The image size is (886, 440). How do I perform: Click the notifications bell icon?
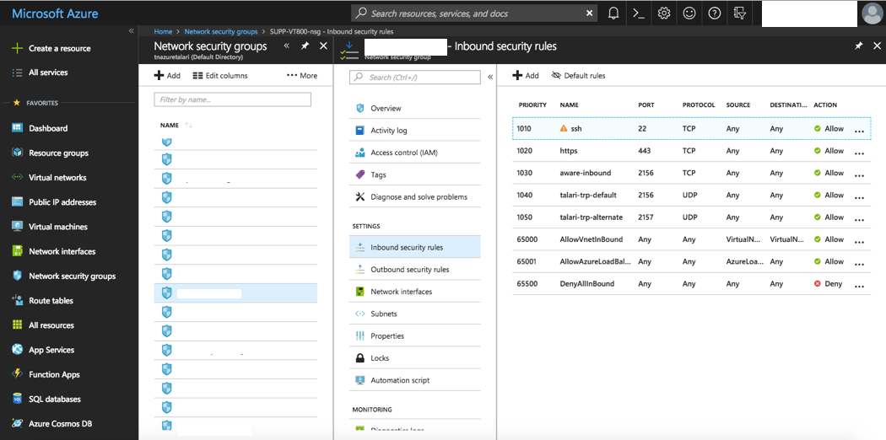click(x=613, y=13)
